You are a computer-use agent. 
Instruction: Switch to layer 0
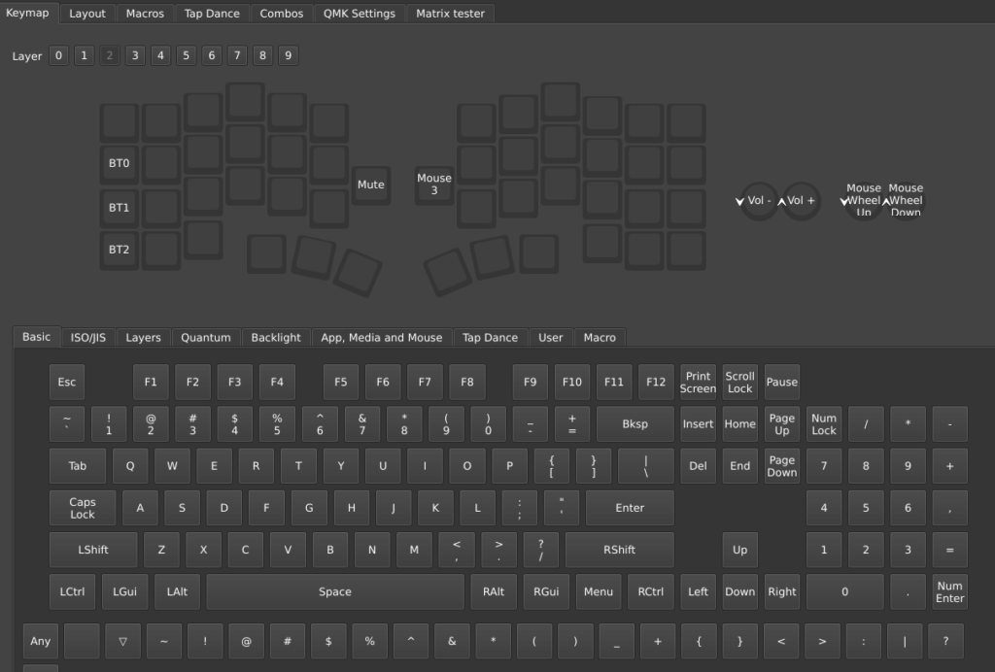pyautogui.click(x=59, y=55)
